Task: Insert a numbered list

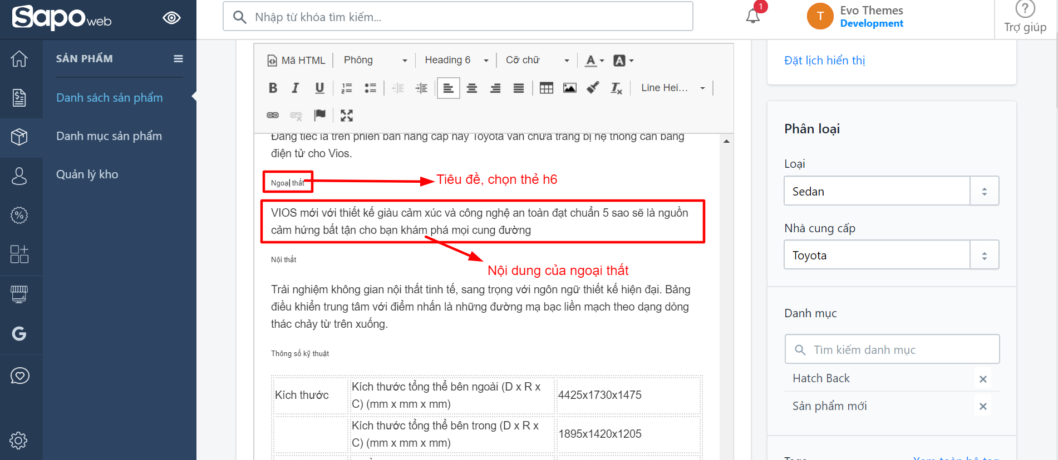Action: pos(347,88)
